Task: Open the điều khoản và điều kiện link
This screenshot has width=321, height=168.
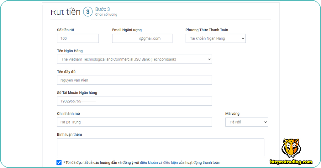Action: coord(159,163)
